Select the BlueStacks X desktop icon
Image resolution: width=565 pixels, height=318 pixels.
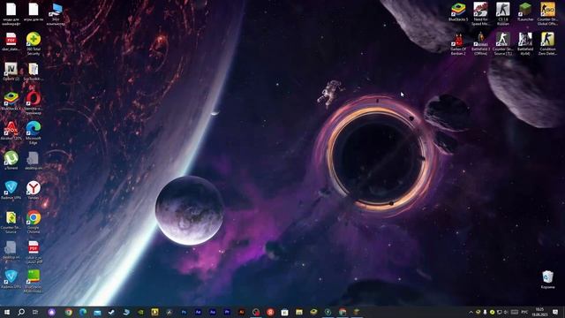pos(11,101)
